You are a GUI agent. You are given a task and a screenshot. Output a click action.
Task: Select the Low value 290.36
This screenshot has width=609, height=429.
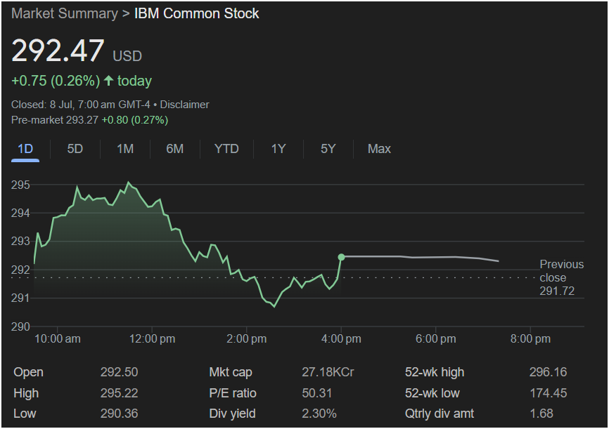[120, 414]
